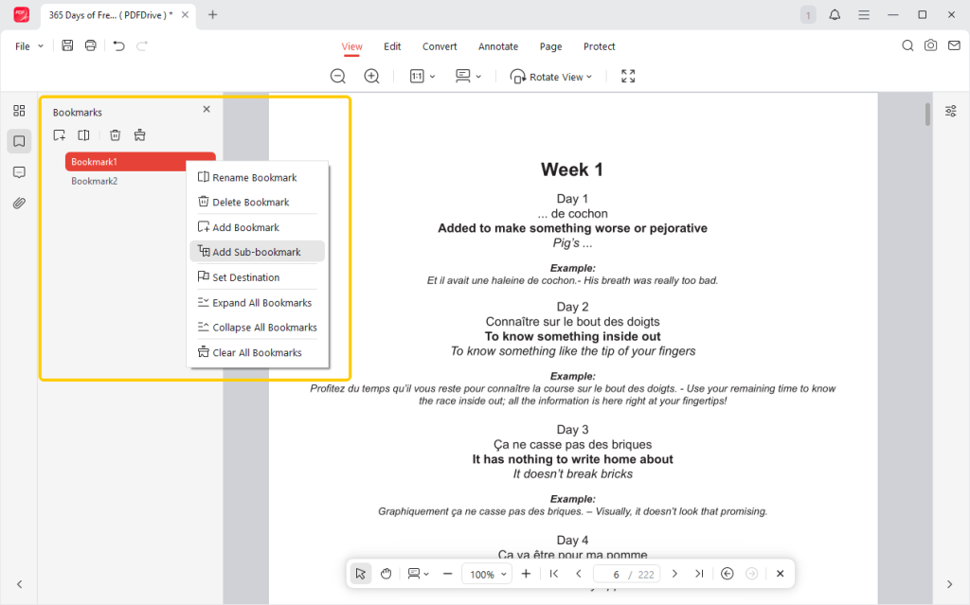This screenshot has height=605, width=970.
Task: Open the Attachments panel from the left sidebar
Action: coord(19,203)
